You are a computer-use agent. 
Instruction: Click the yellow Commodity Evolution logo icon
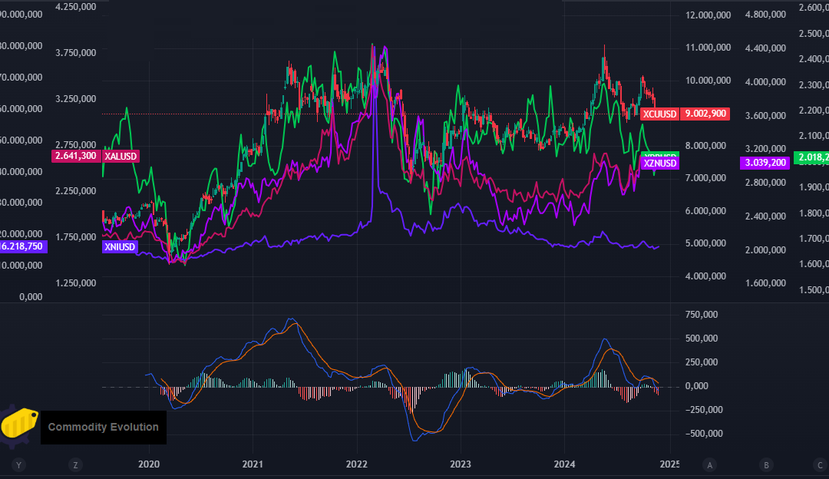(19, 424)
